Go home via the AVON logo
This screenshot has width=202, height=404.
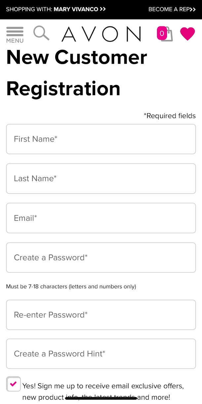coord(101,34)
